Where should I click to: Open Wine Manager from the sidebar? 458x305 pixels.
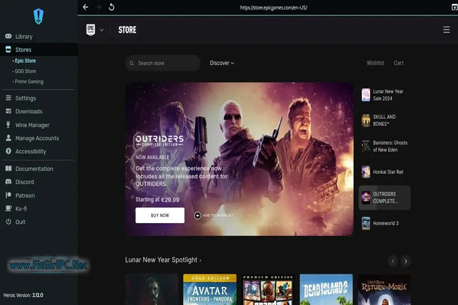pos(32,125)
